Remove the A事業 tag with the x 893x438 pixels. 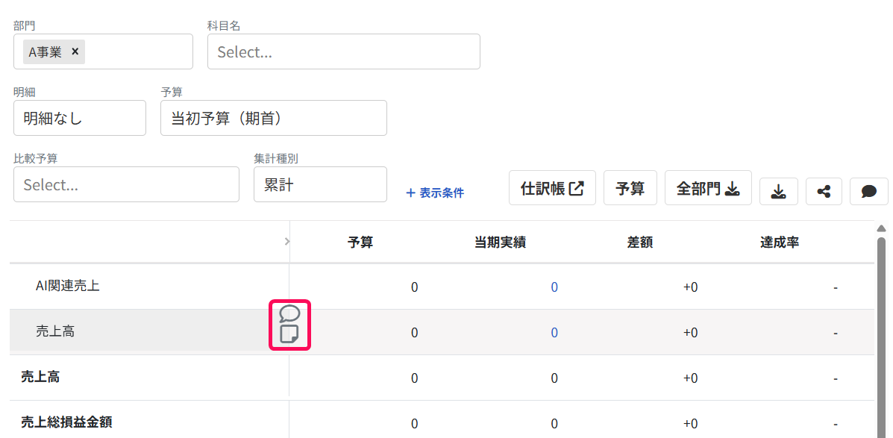click(75, 51)
